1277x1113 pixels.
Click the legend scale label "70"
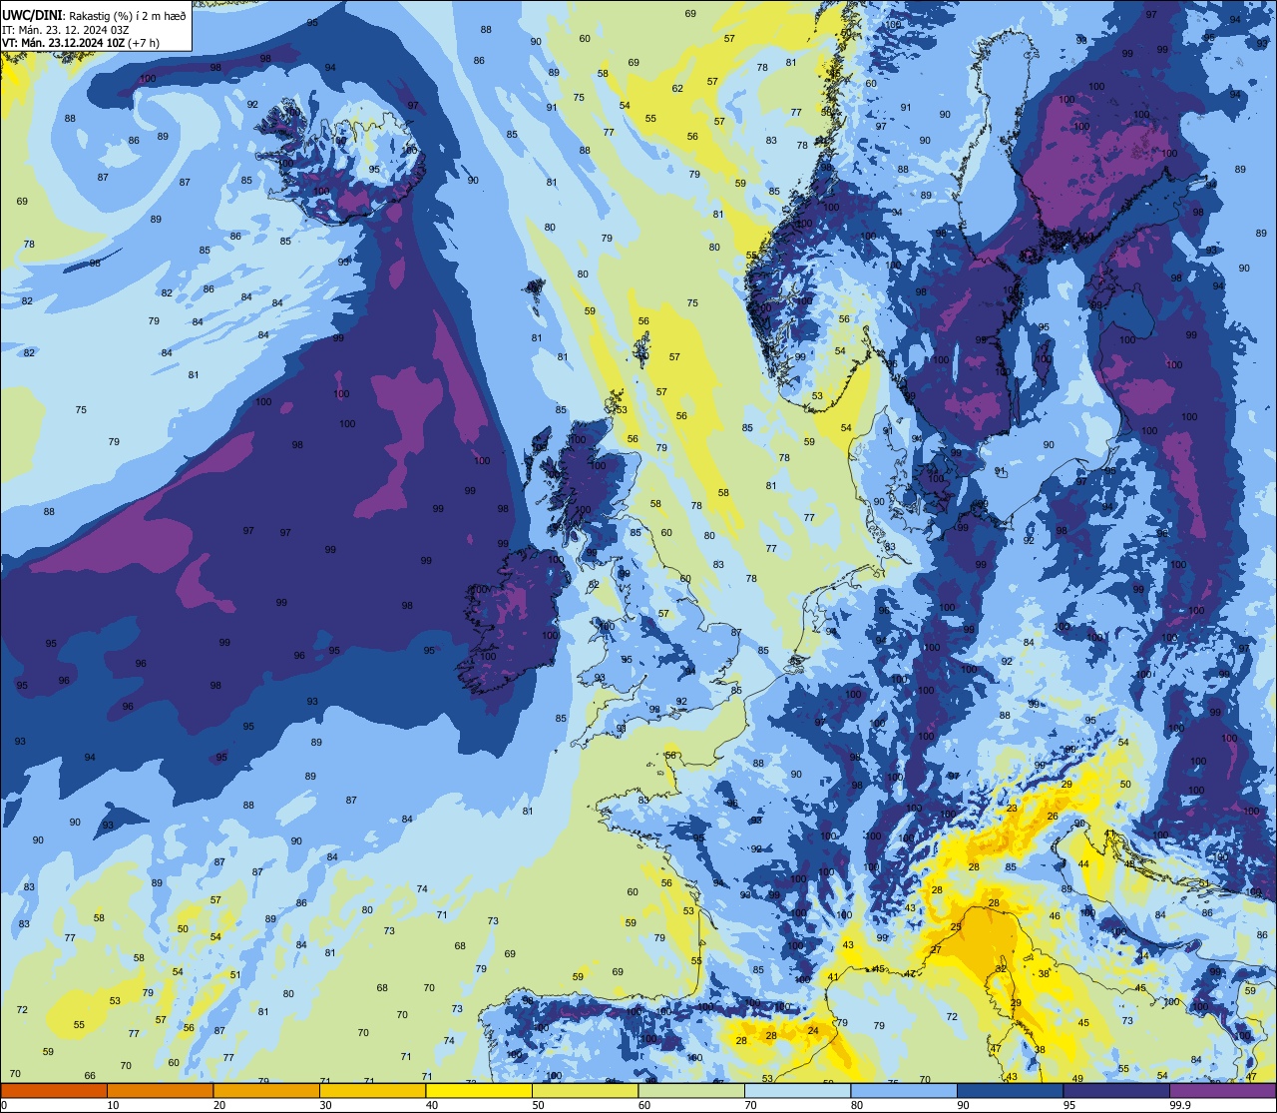[x=750, y=1105]
